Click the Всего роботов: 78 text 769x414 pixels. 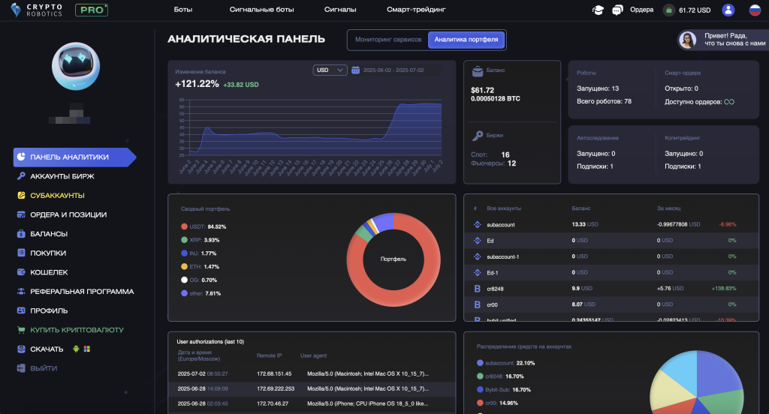click(605, 101)
